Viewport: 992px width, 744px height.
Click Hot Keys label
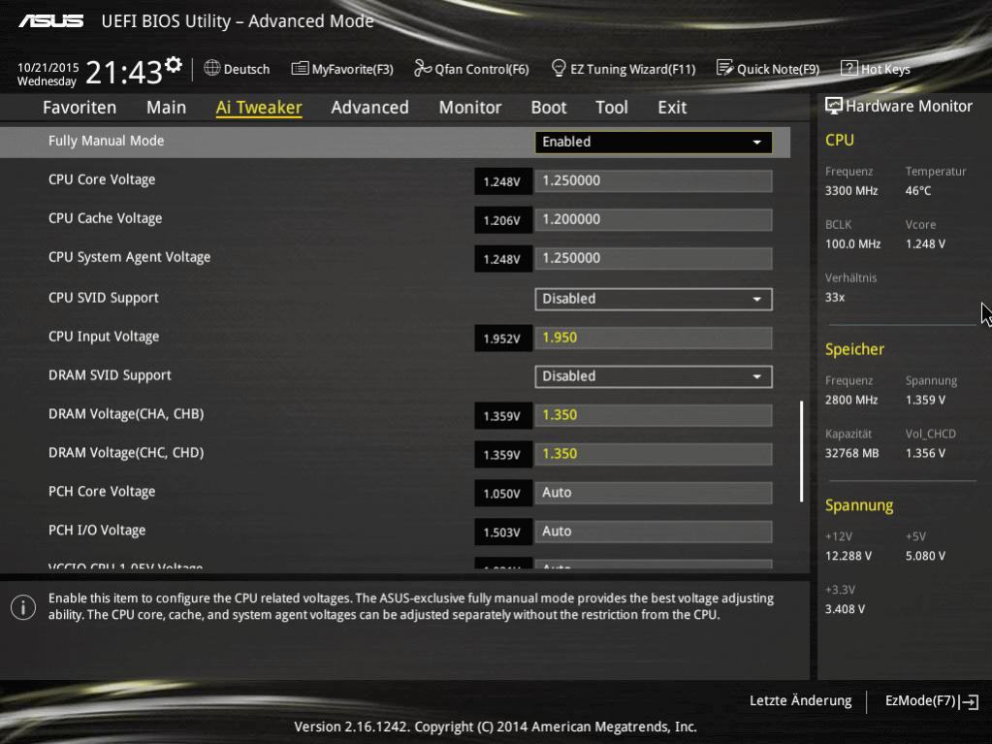pyautogui.click(x=885, y=69)
